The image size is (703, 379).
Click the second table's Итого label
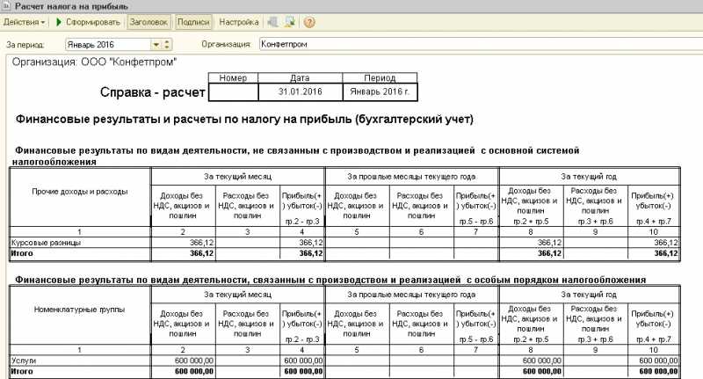coord(22,371)
